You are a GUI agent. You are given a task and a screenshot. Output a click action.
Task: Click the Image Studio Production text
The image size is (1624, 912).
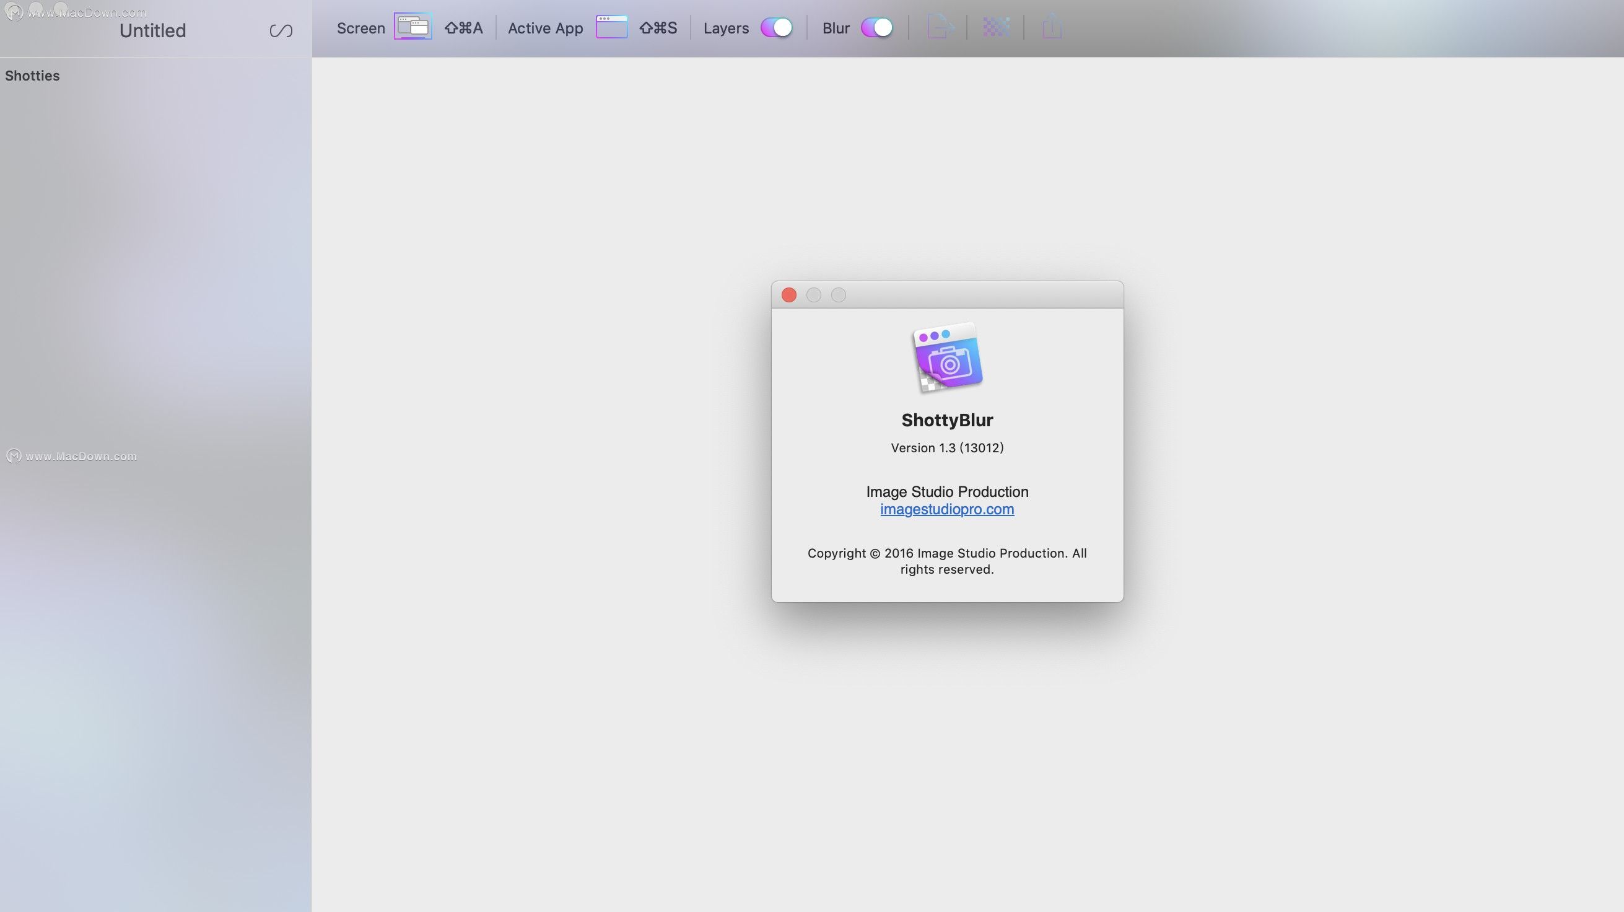click(947, 492)
